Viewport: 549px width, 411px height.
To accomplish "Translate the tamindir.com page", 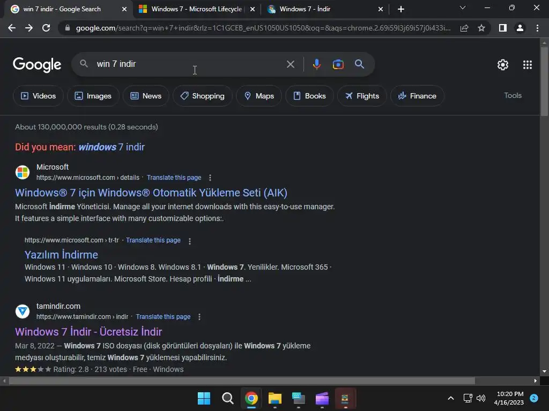I will coord(163,317).
